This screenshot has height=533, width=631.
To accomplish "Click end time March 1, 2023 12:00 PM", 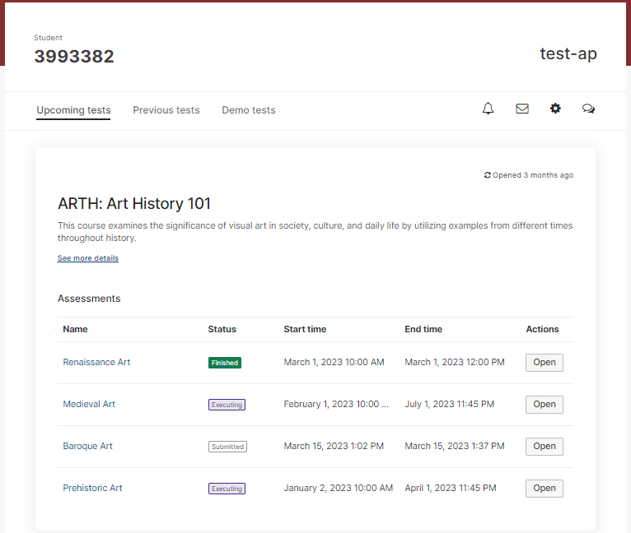I will (455, 362).
